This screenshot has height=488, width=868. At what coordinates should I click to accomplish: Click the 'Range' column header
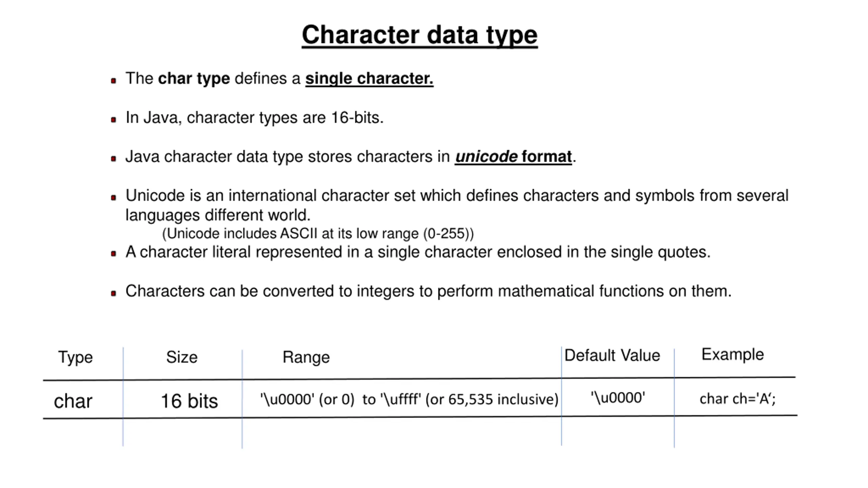click(306, 358)
